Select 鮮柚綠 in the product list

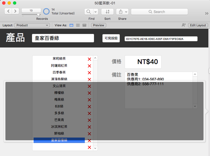point(59,133)
